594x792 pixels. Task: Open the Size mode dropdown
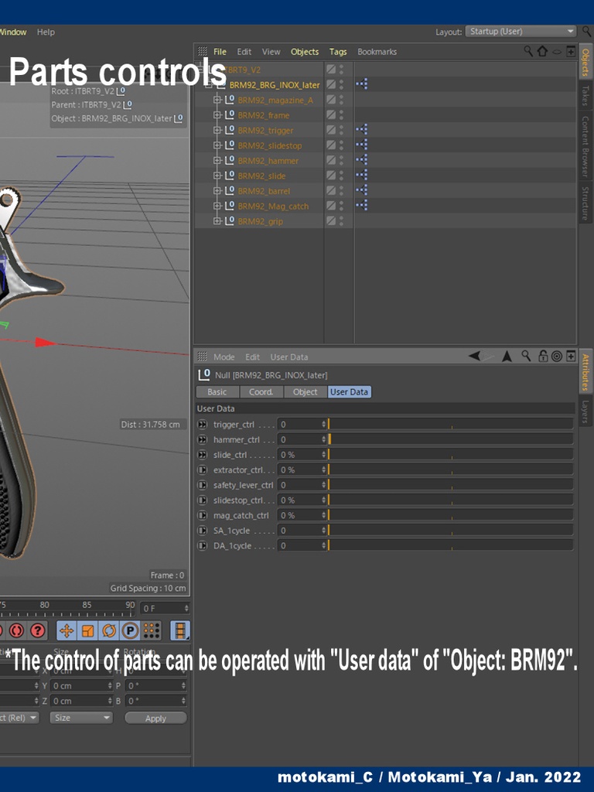80,718
